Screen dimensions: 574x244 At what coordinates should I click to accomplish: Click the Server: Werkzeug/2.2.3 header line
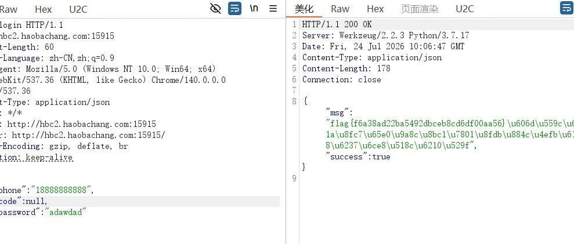click(385, 35)
